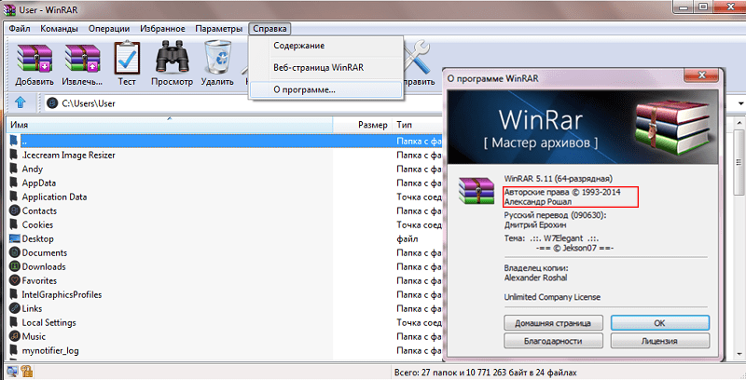Sort by Размер column header
Image resolution: width=746 pixels, height=380 pixels.
[363, 125]
